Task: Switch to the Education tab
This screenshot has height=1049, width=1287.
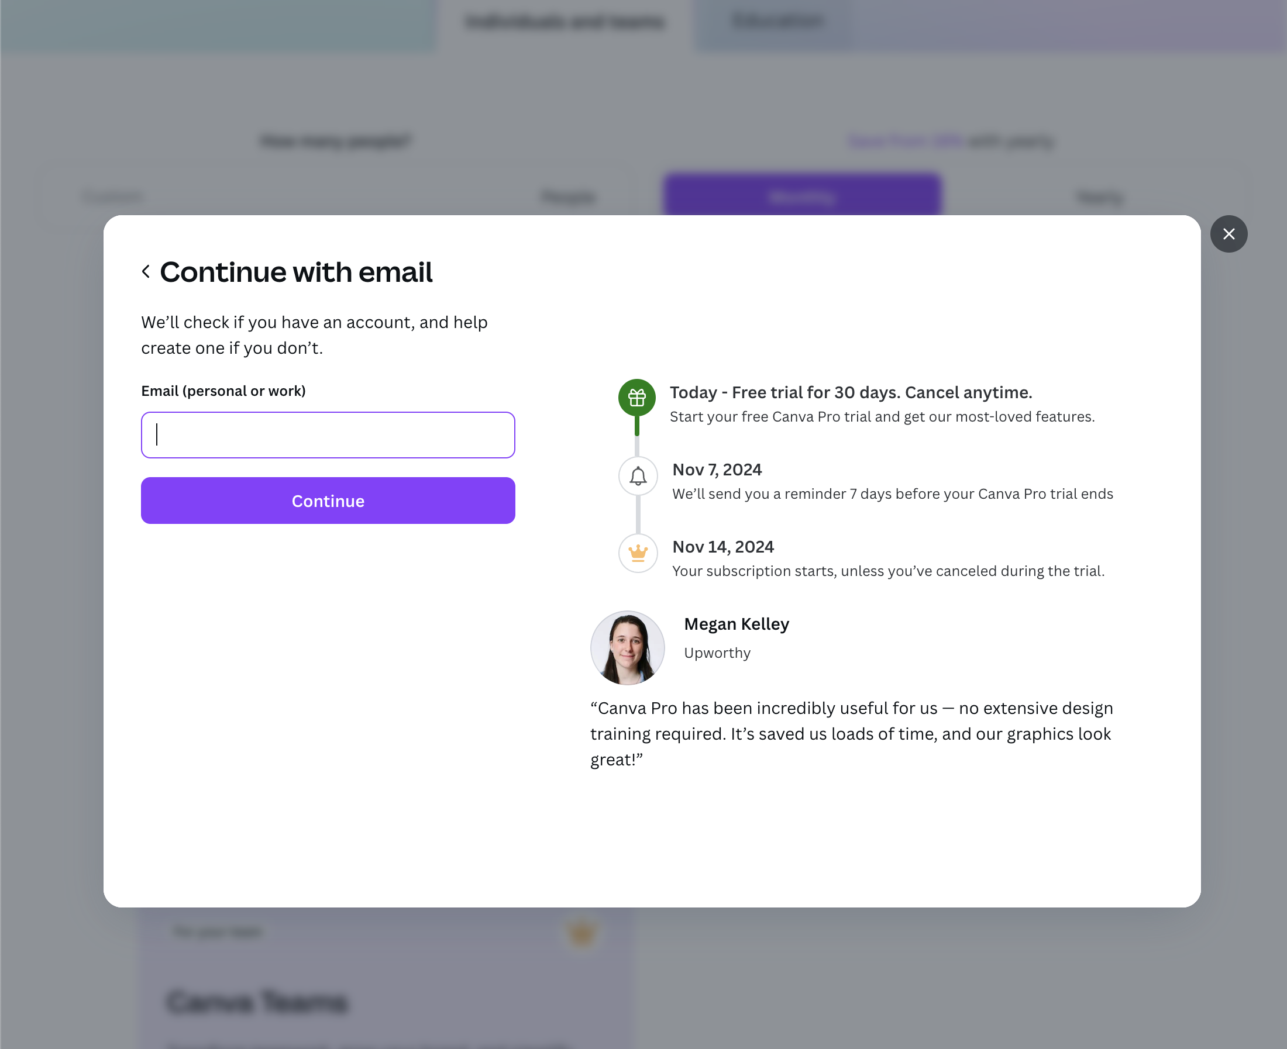Action: [x=776, y=22]
